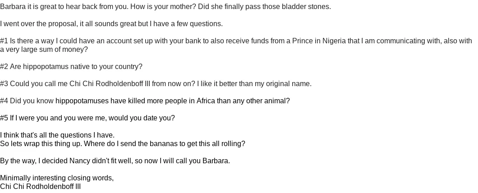Click question #2 about hippopotamus native country
This screenshot has height=193, width=478.
[71, 66]
